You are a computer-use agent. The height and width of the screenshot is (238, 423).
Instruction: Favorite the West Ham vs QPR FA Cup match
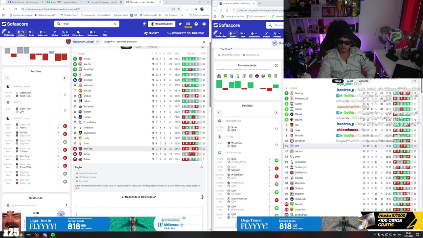pyautogui.click(x=65, y=110)
